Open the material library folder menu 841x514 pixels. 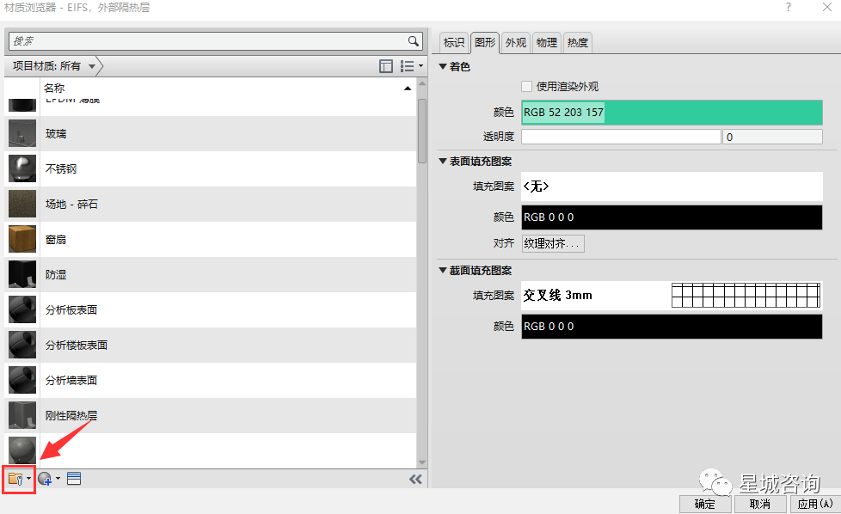pyautogui.click(x=18, y=479)
